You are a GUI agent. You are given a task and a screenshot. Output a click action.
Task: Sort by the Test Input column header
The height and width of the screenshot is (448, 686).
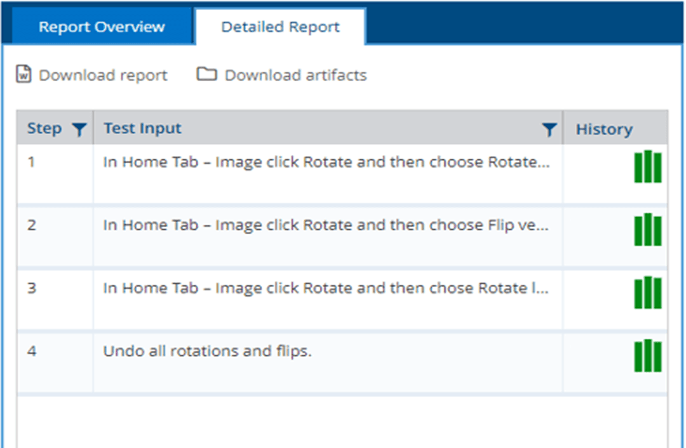[x=143, y=129]
